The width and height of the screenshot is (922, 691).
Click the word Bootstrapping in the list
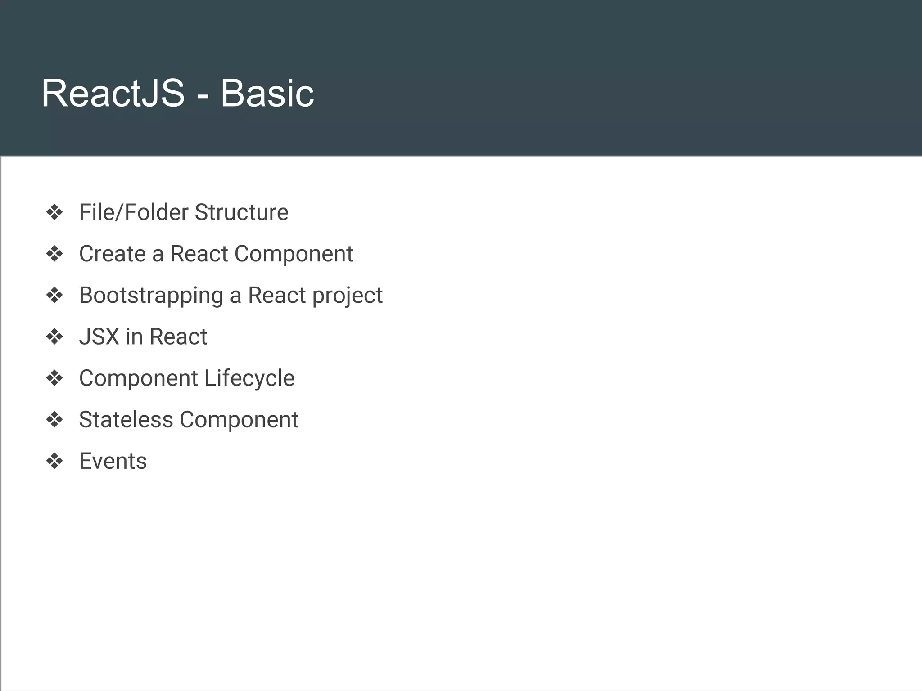coord(151,296)
